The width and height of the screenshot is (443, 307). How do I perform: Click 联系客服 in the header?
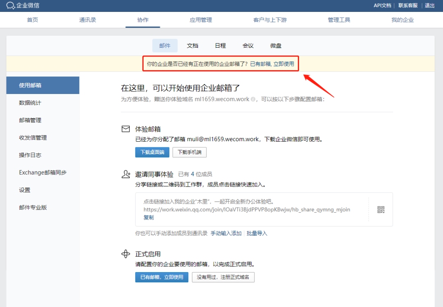click(408, 5)
